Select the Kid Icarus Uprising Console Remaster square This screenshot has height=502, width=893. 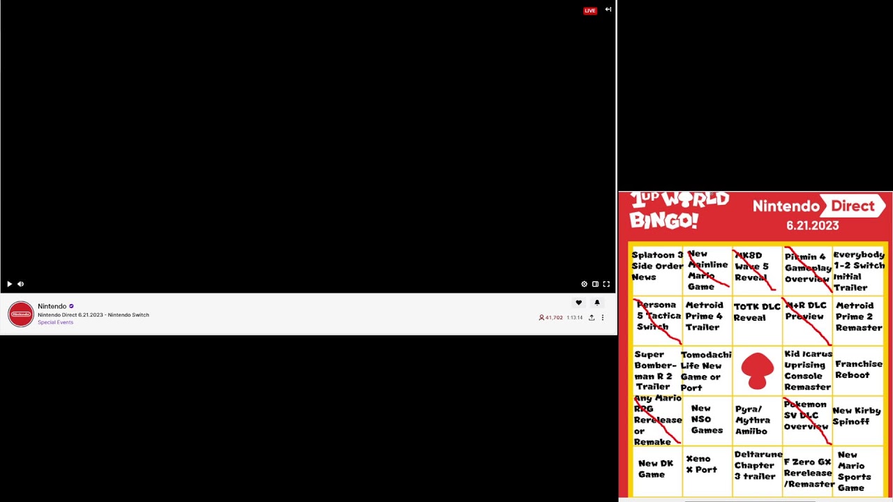coord(806,371)
